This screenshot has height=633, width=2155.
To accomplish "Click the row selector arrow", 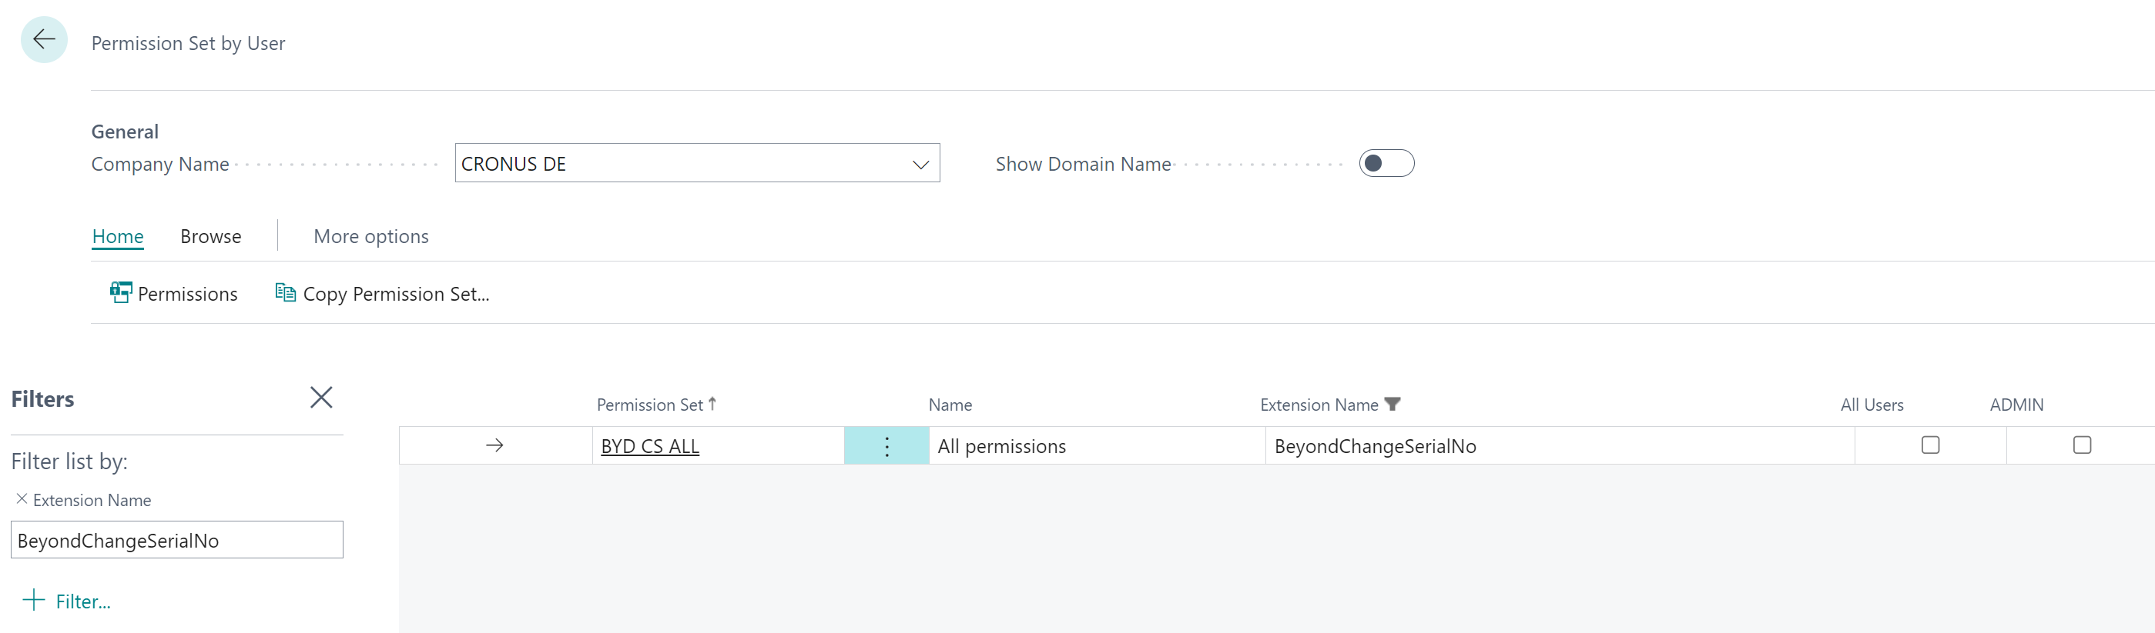I will (x=494, y=446).
